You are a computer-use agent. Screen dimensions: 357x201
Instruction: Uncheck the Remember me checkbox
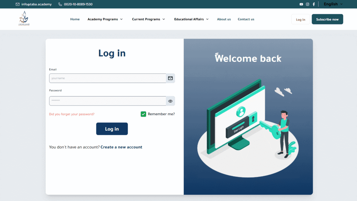click(143, 114)
